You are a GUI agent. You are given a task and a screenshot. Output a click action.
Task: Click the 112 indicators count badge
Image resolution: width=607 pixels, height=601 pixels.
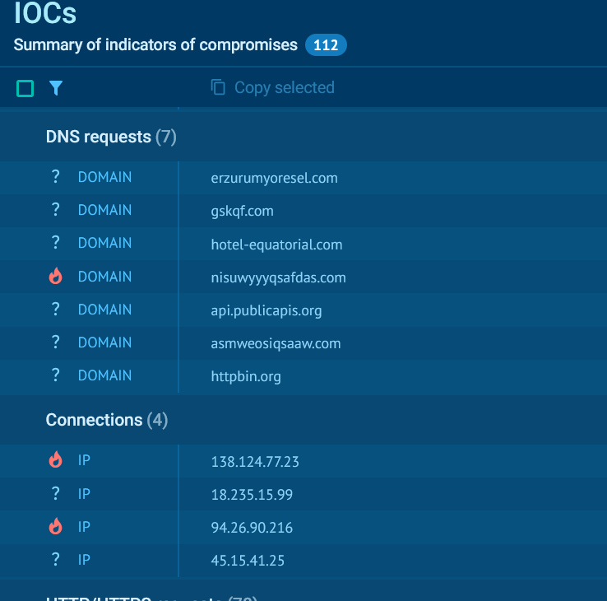coord(326,45)
